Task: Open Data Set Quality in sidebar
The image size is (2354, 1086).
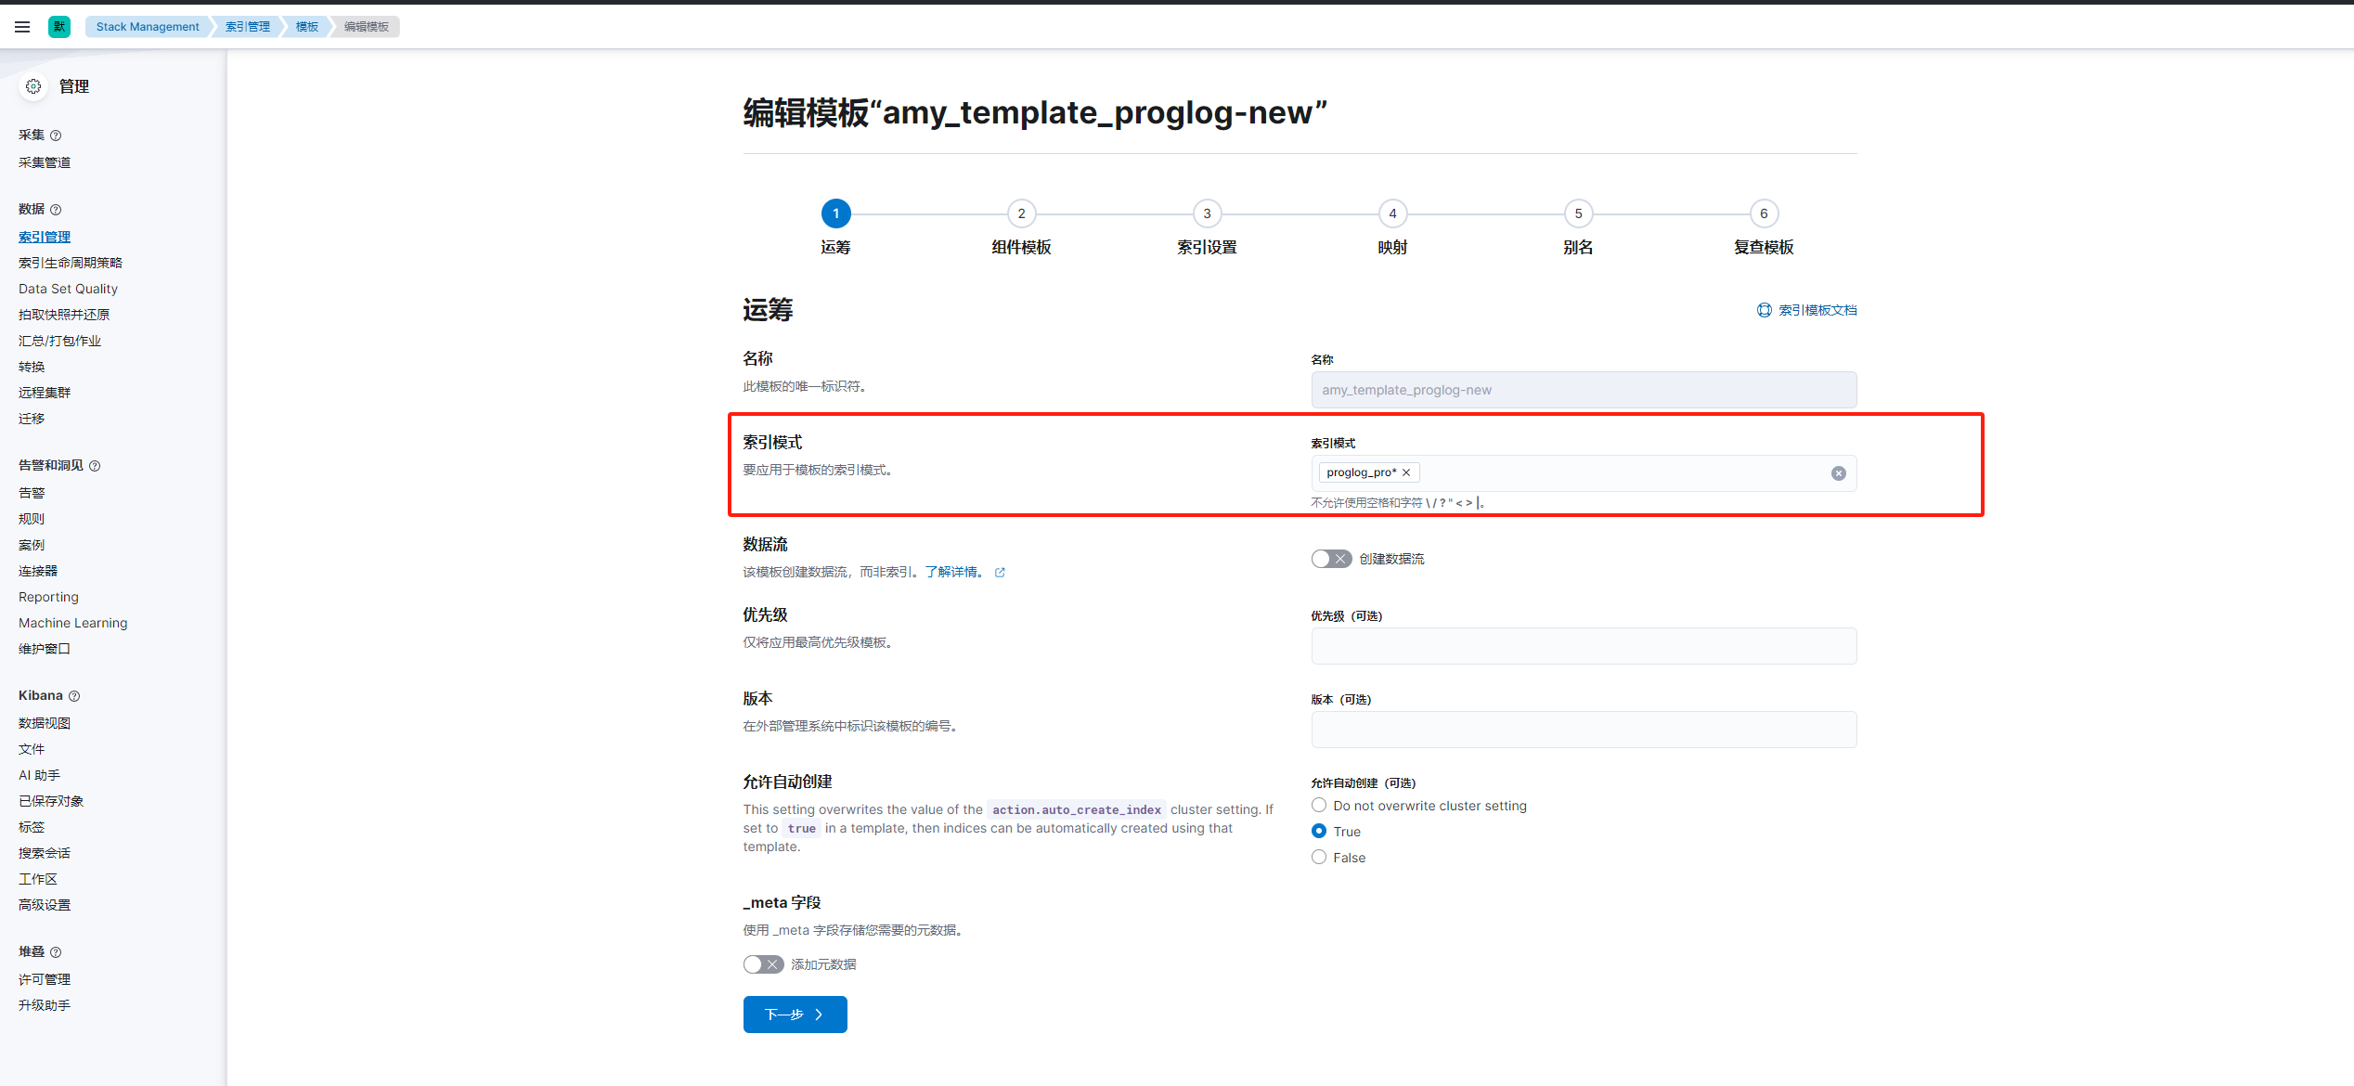Action: [x=68, y=289]
